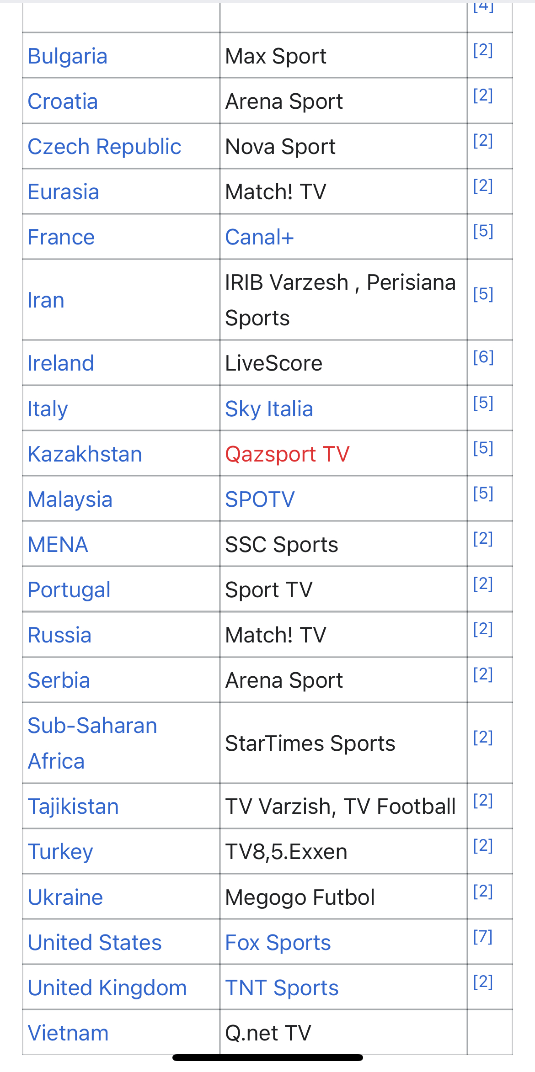Screen dimensions: 535x1072
Task: Tap citation [6] in the Ireland row
Action: pyautogui.click(x=483, y=357)
